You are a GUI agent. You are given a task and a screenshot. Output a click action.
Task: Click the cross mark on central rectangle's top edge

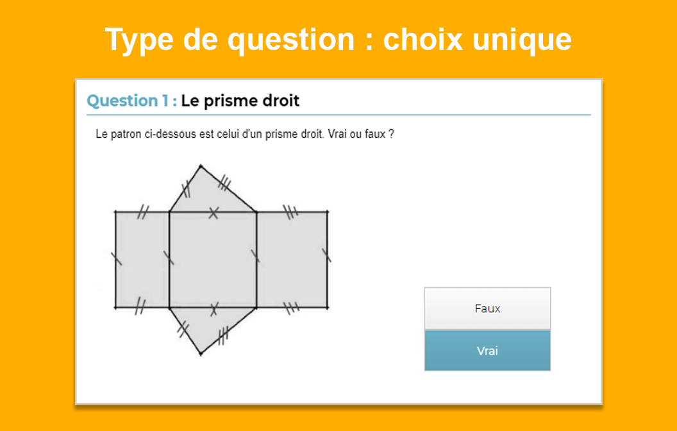tap(213, 212)
